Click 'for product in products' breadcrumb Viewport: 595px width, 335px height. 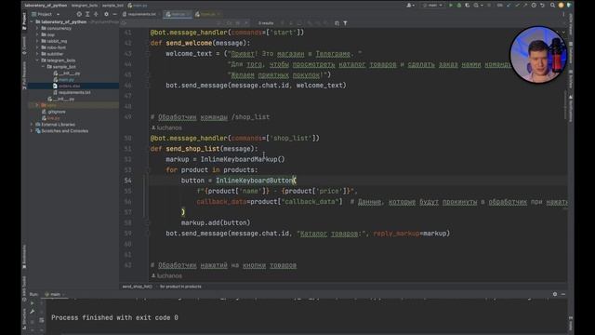coord(180,287)
